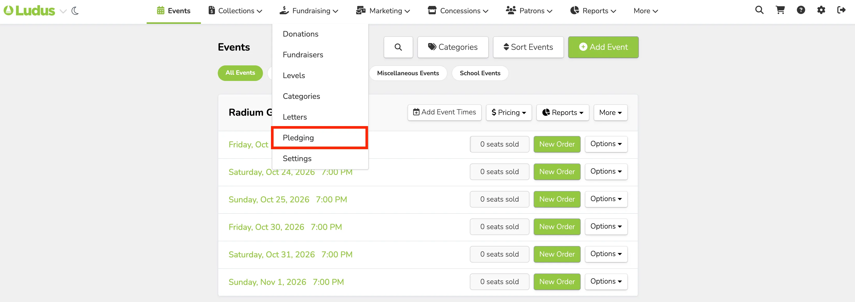Image resolution: width=855 pixels, height=302 pixels.
Task: Open the event's More dropdown
Action: tap(610, 113)
